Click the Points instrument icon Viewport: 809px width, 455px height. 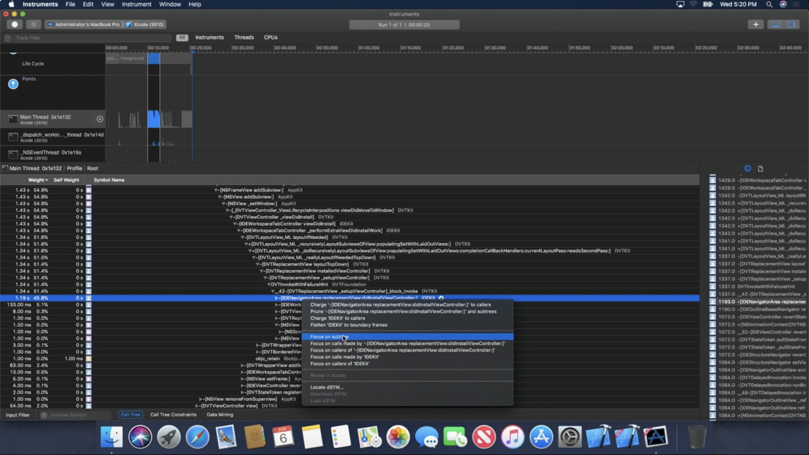click(13, 84)
